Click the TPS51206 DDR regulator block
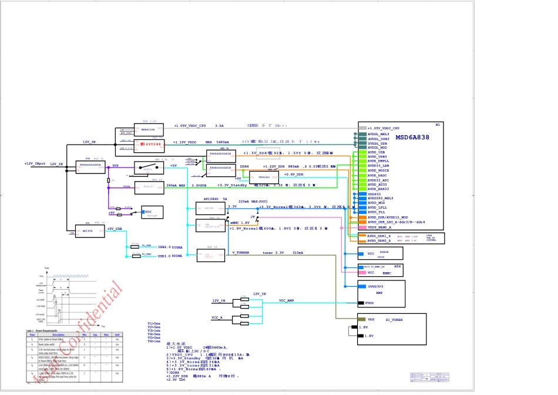Viewport: 558px width, 395px height. [x=263, y=177]
